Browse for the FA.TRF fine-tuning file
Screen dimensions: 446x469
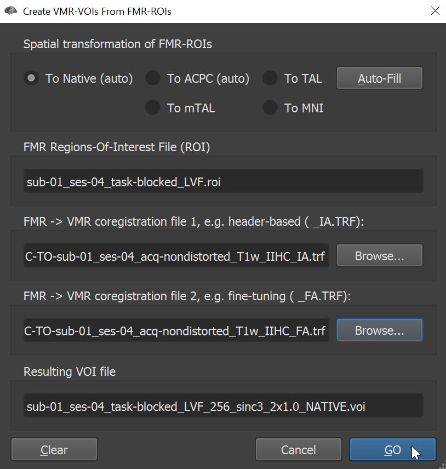pyautogui.click(x=380, y=330)
